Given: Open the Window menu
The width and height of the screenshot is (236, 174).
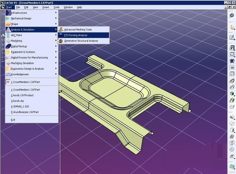Looking at the screenshot, I should point(68,7).
